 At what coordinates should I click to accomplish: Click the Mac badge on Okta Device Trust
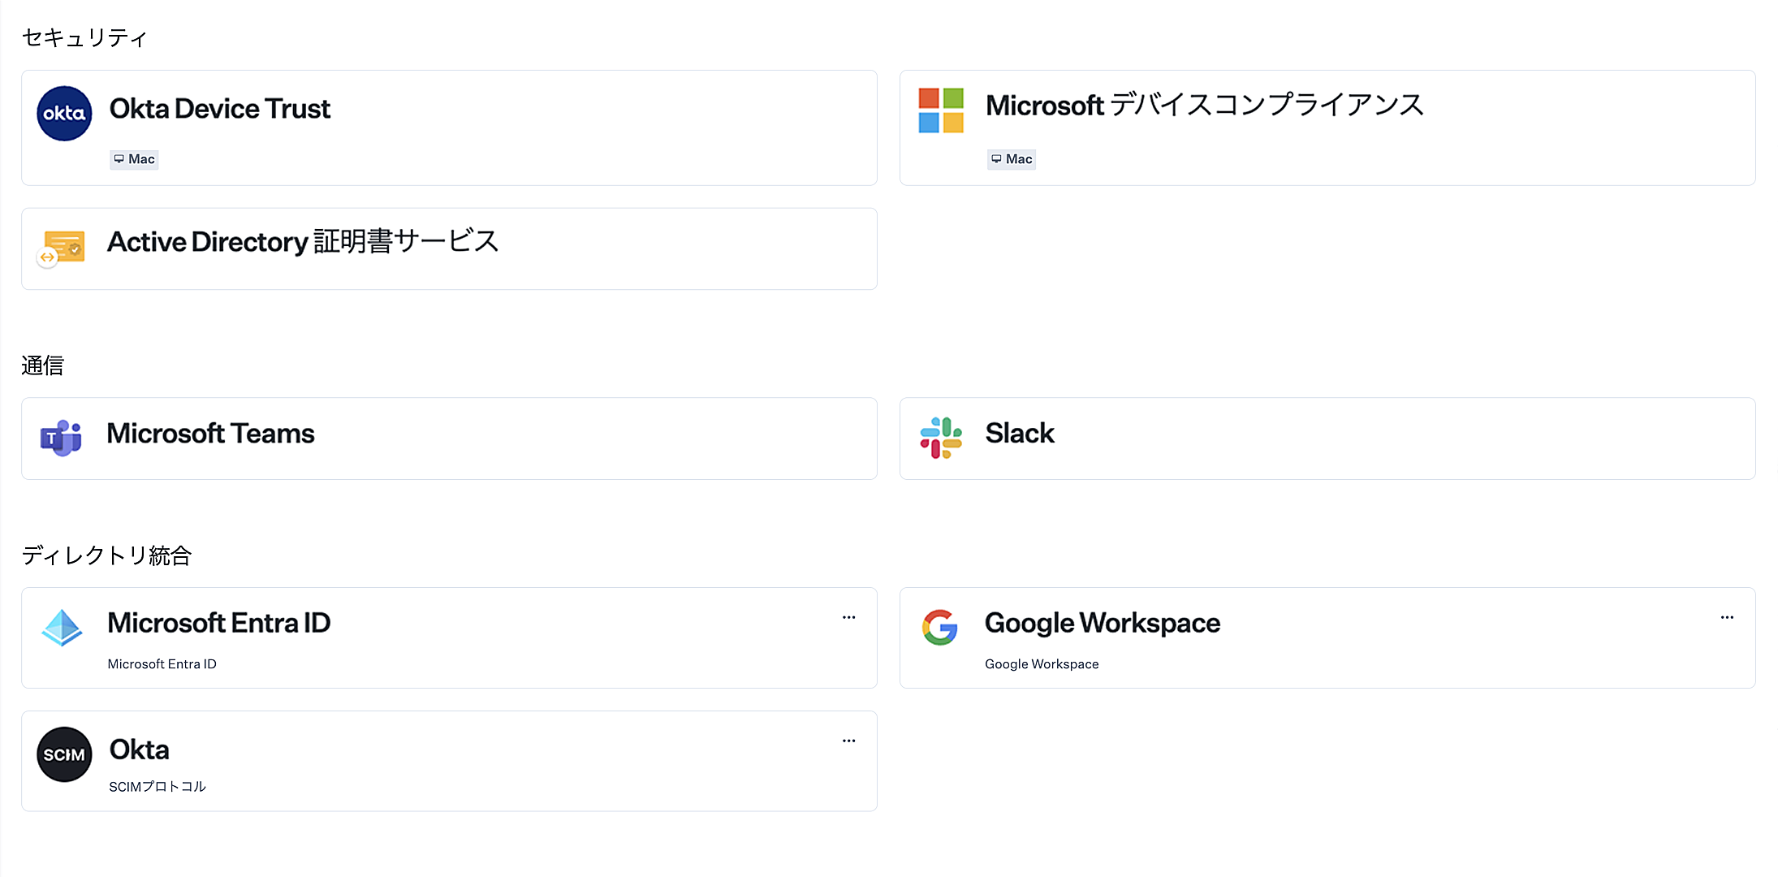[134, 159]
